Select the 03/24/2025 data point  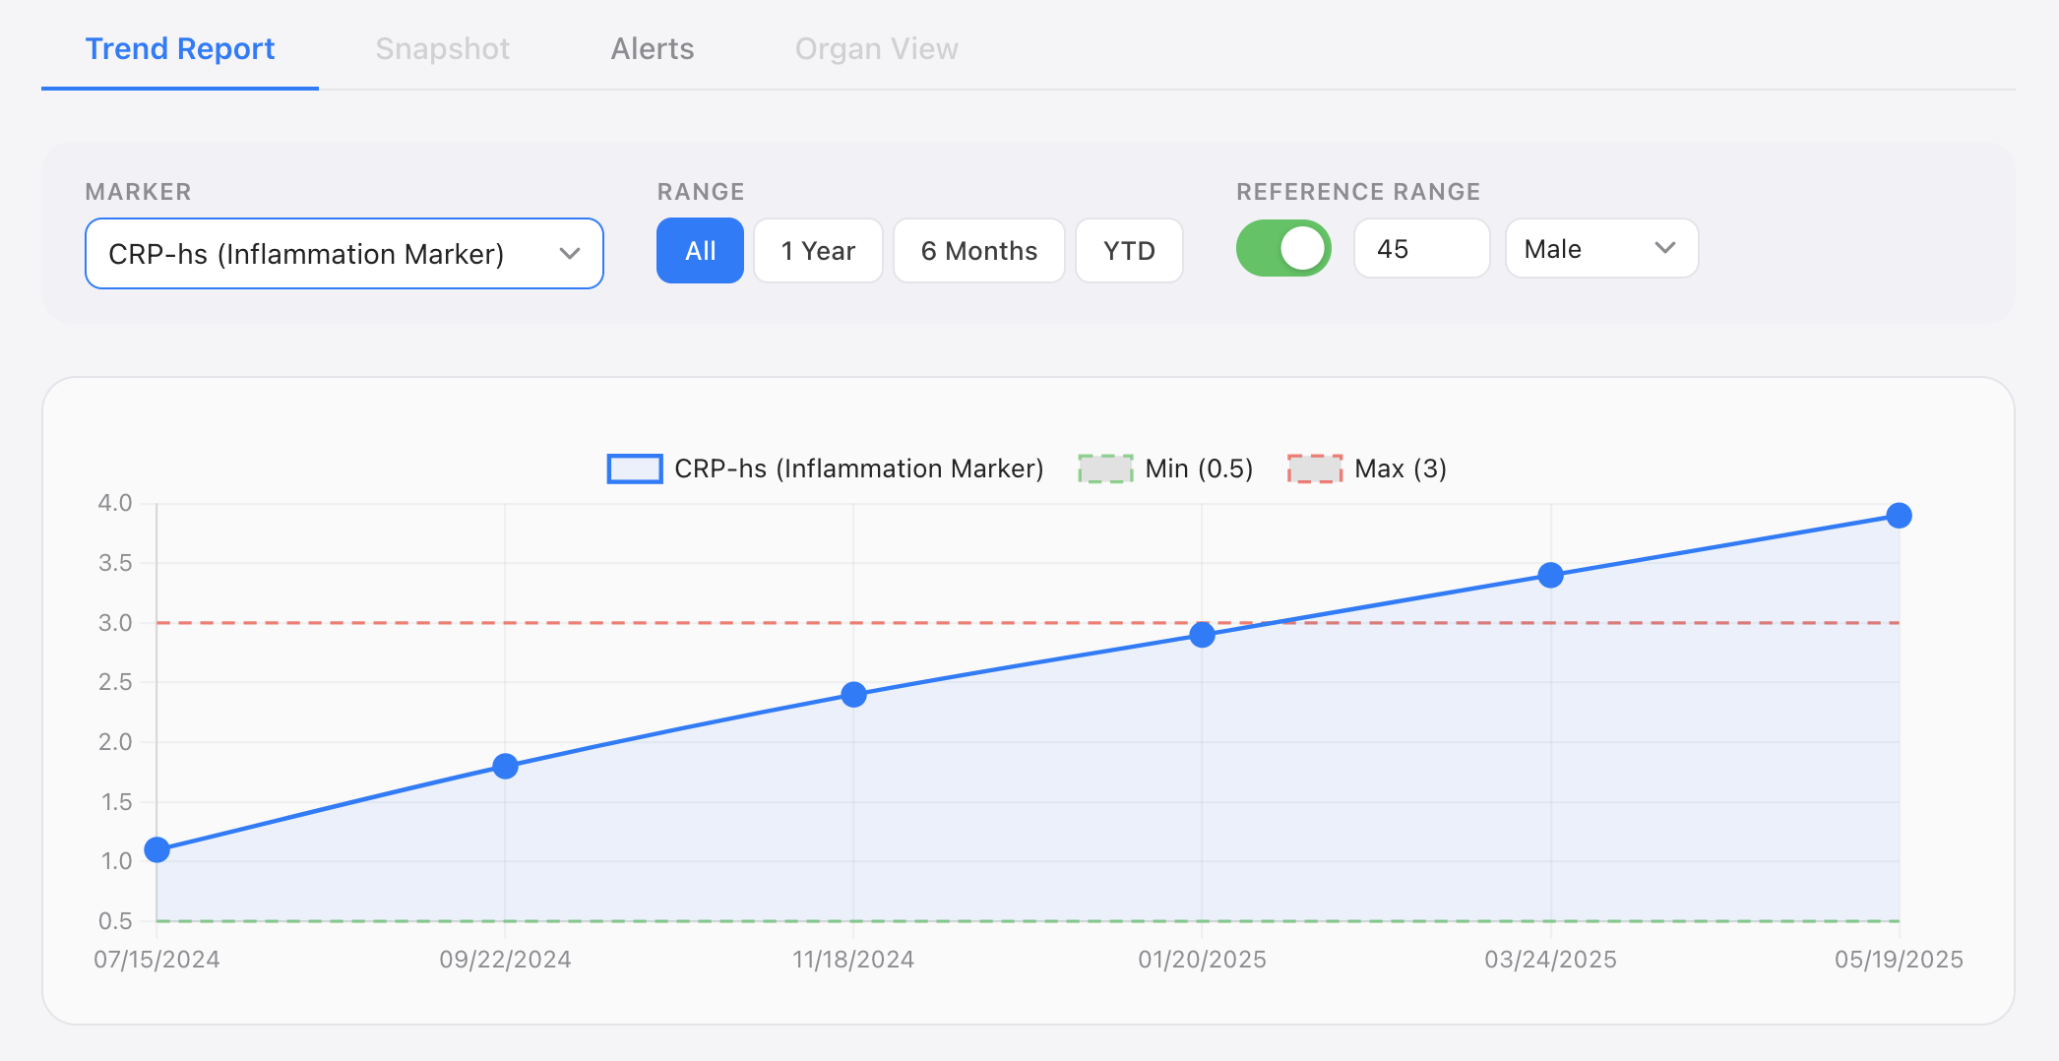[x=1550, y=575]
